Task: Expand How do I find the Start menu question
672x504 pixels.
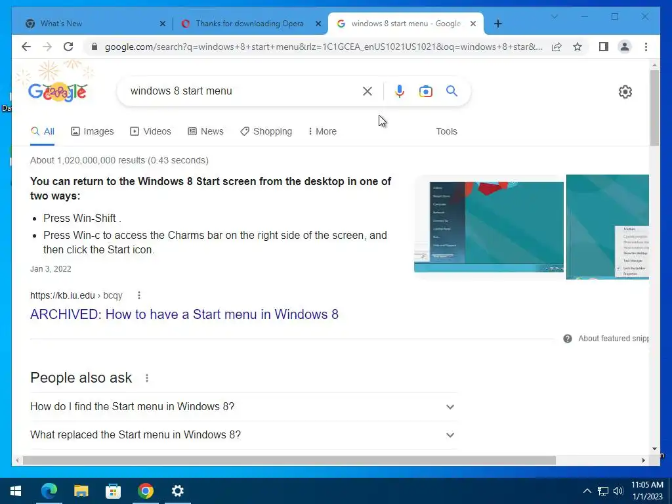Action: [243, 407]
